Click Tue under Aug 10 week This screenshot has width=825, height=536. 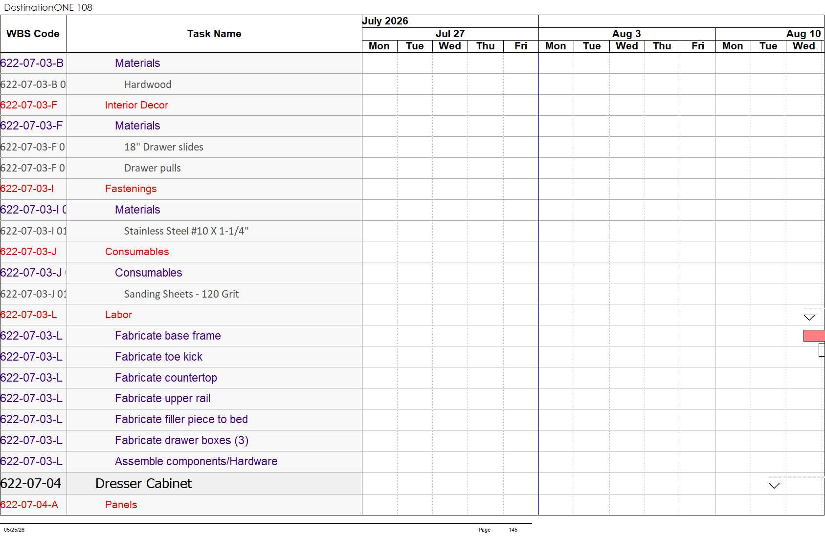[x=768, y=46]
